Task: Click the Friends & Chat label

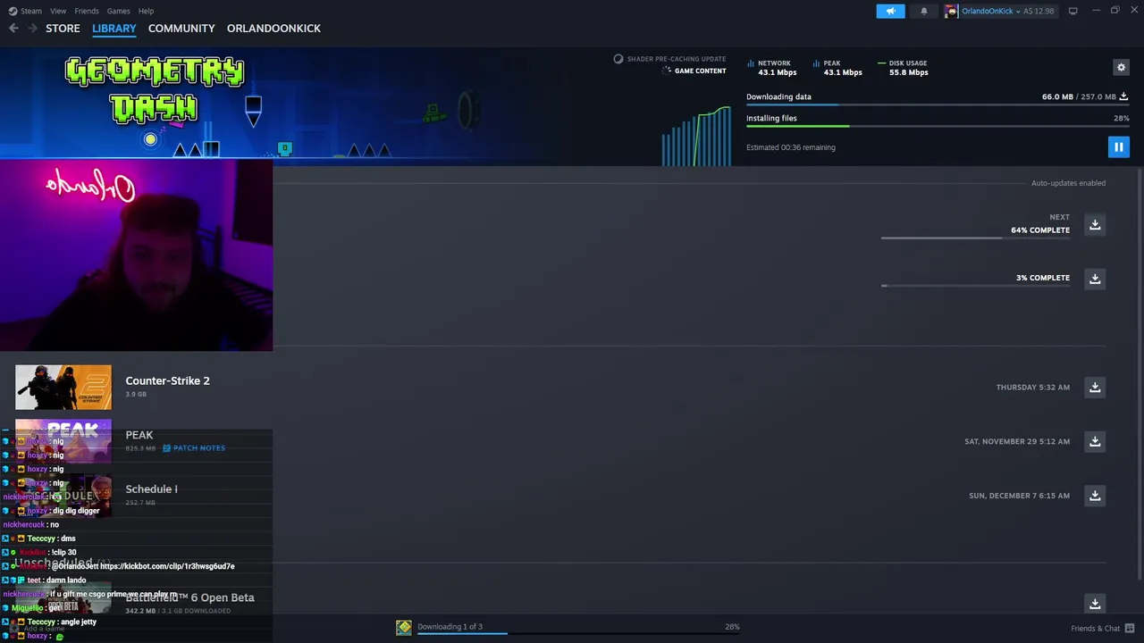Action: pyautogui.click(x=1095, y=628)
